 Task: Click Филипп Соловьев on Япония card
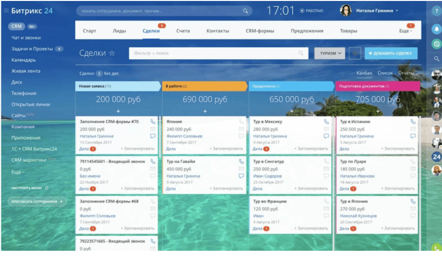coord(184,136)
